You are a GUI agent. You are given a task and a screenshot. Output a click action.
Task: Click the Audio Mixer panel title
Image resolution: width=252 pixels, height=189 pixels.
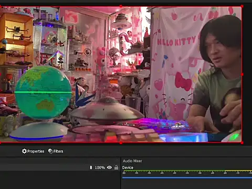(132, 161)
